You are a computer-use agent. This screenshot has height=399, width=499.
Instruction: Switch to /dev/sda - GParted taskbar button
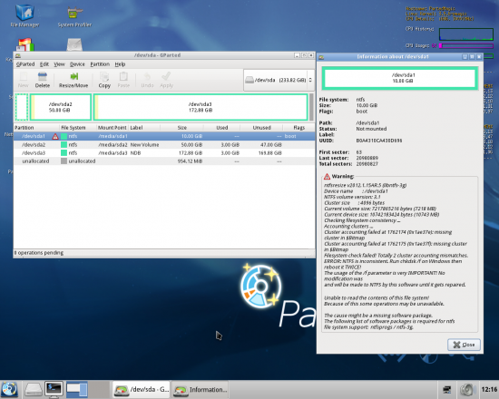(x=142, y=389)
